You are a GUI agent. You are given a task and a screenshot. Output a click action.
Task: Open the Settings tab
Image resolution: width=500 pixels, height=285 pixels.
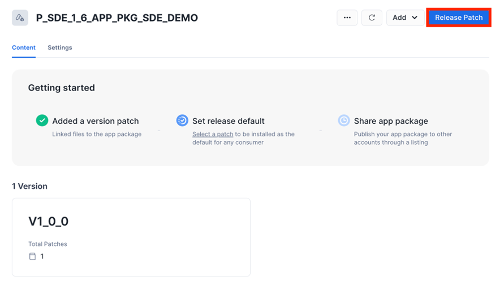coord(59,48)
